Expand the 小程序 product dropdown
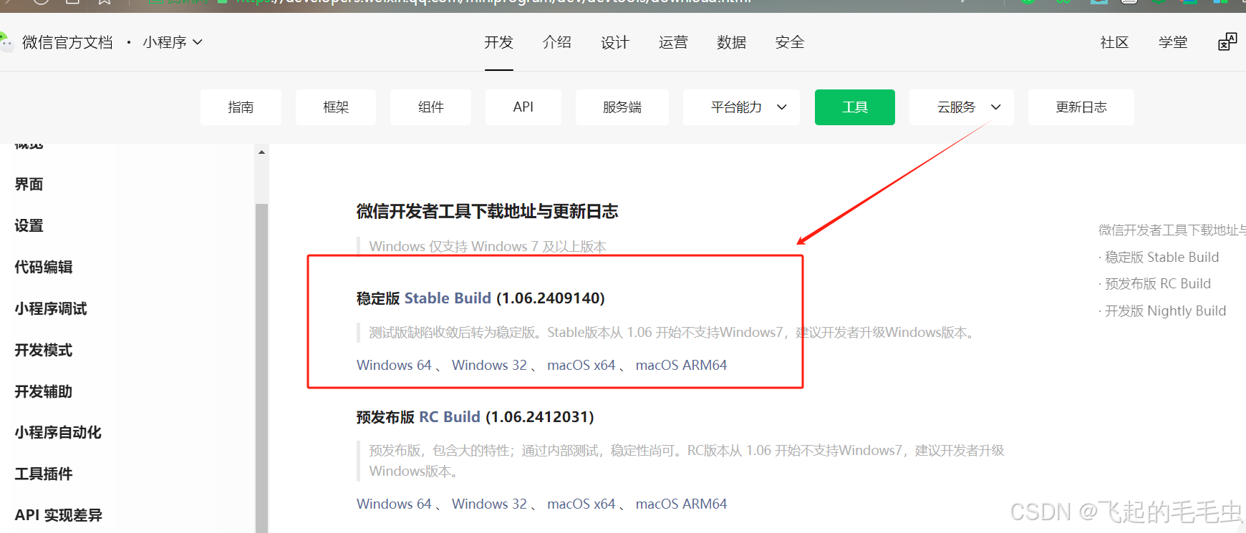1246x533 pixels. [x=173, y=42]
